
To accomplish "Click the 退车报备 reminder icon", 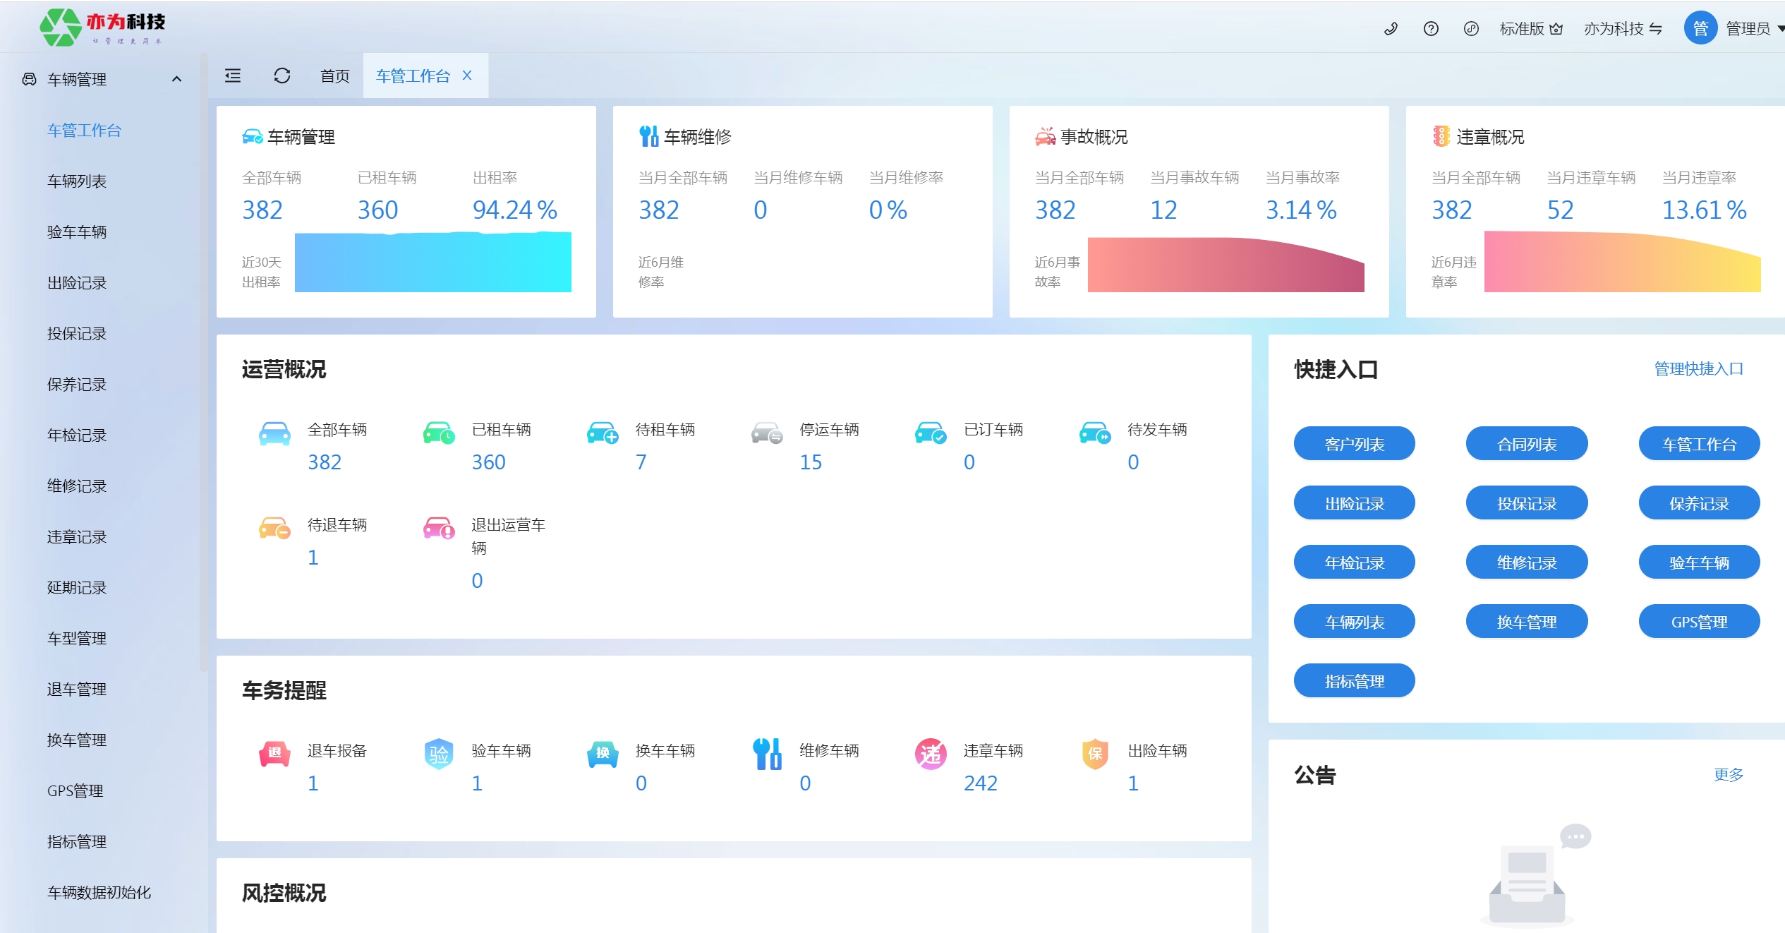I will point(274,754).
